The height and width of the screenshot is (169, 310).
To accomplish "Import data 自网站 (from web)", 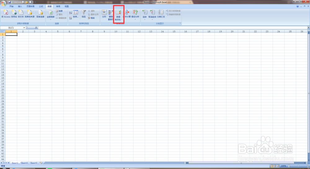I will 14,14.
